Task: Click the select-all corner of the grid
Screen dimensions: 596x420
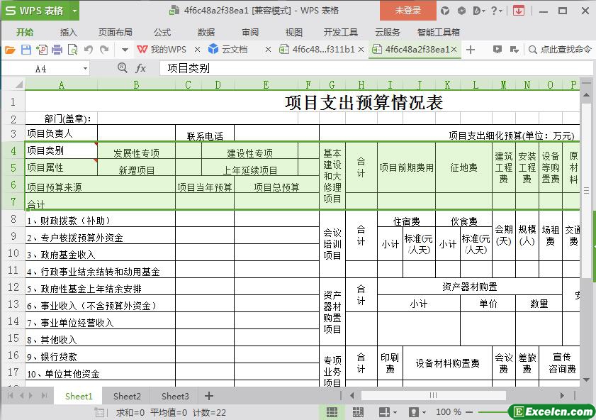Action: 14,84
